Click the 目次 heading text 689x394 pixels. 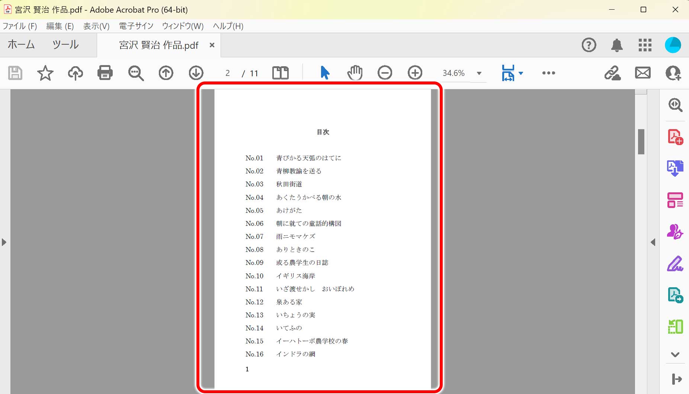coord(323,132)
